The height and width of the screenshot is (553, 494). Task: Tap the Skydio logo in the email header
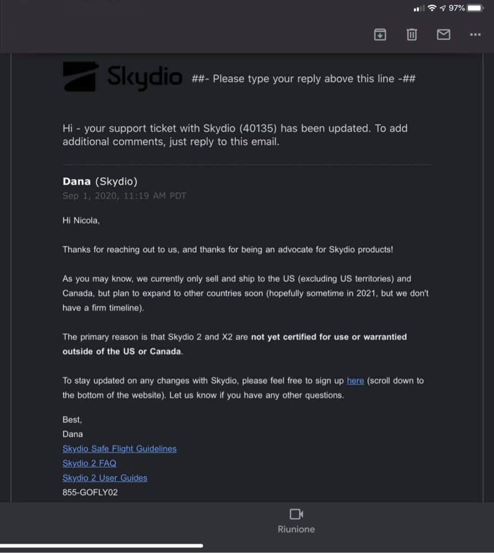pyautogui.click(x=122, y=77)
